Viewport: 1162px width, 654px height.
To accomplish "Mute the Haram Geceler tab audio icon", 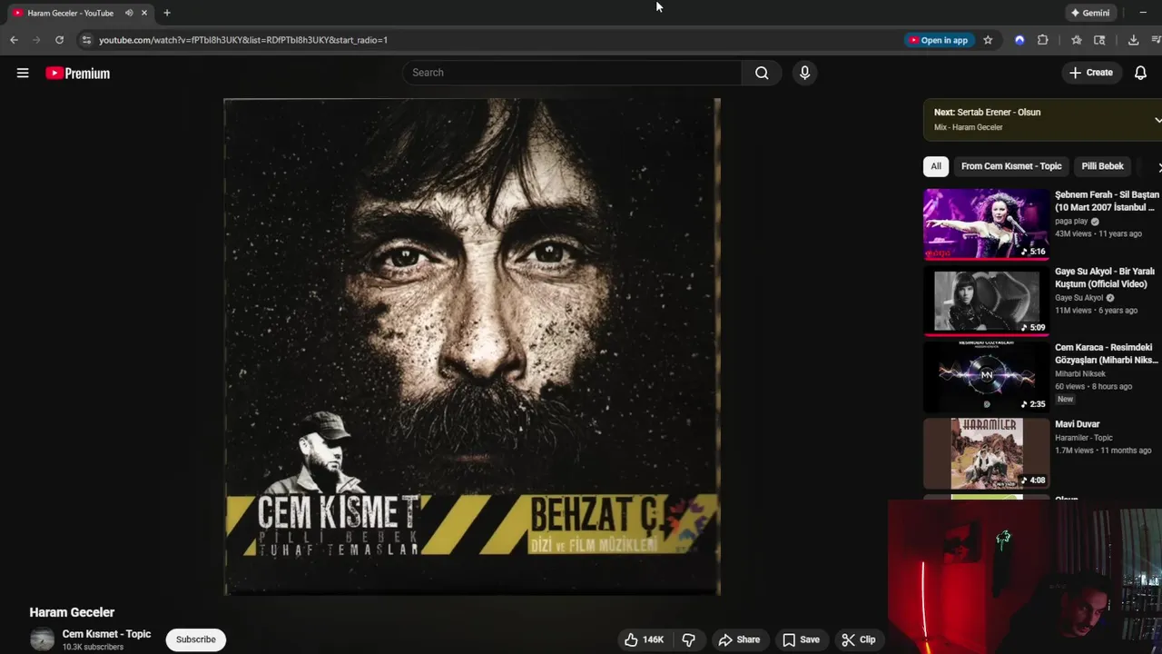I will point(128,13).
